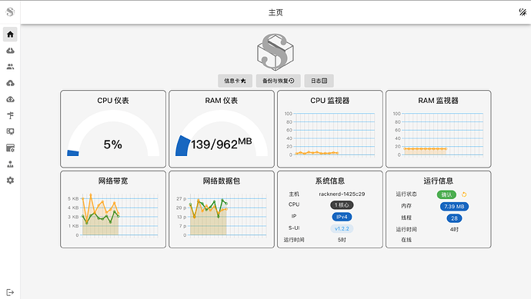
Task: Click the large S-UI cube logo
Action: click(x=276, y=51)
